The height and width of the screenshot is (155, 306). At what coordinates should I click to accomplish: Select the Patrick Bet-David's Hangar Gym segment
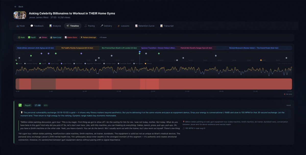pyautogui.click(x=196, y=48)
